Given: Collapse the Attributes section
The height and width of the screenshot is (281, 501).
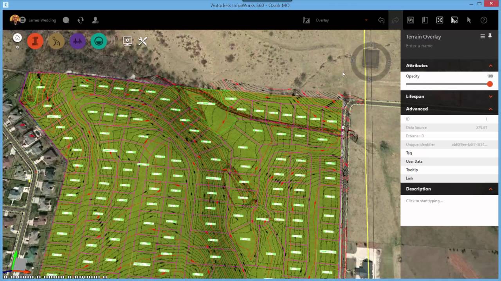Looking at the screenshot, I should point(490,66).
